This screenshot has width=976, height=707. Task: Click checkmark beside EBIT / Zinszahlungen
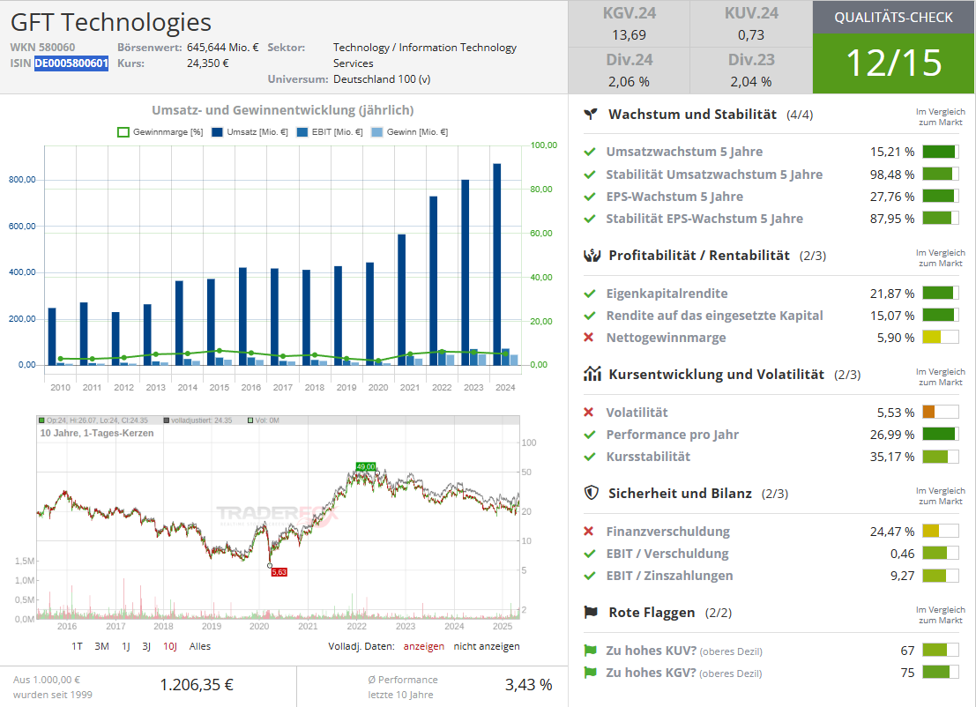coord(590,577)
